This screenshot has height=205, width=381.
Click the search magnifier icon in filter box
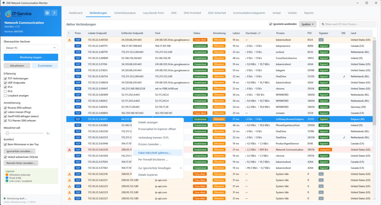323,24
